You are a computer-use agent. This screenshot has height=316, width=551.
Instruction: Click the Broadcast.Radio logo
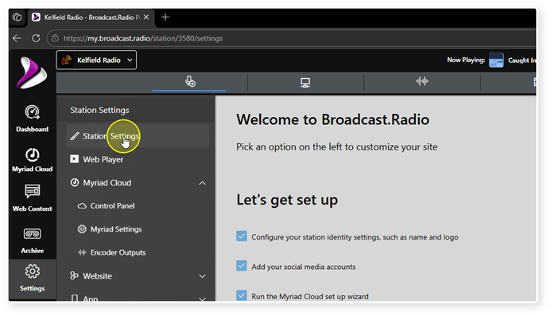point(32,73)
